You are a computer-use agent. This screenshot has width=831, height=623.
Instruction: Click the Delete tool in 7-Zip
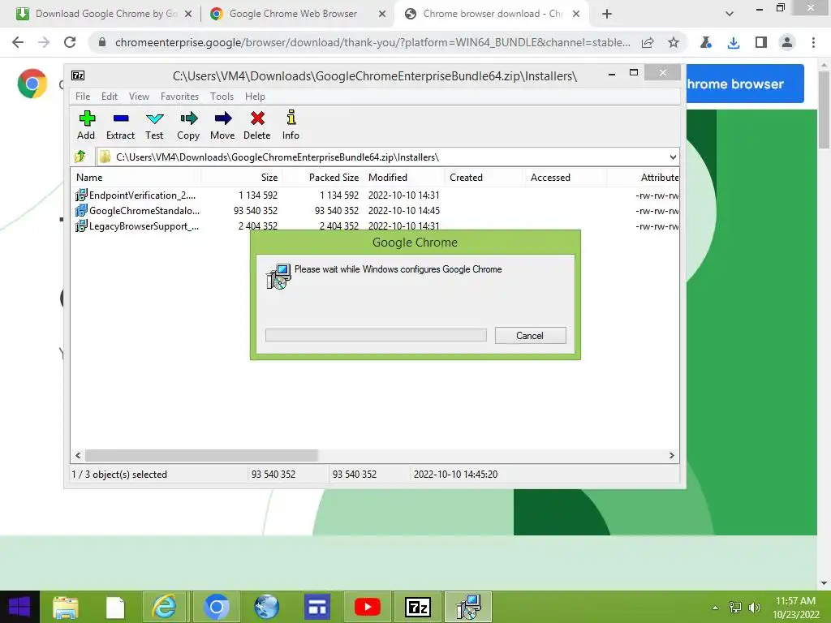pyautogui.click(x=257, y=126)
